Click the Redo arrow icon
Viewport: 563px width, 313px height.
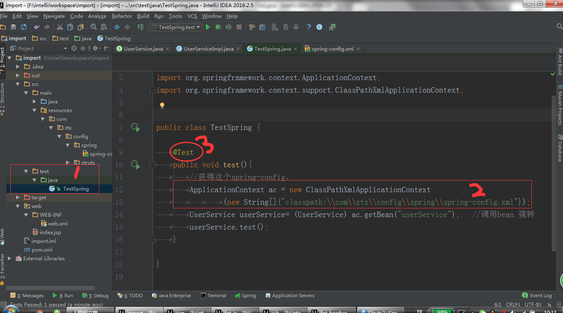[47, 27]
